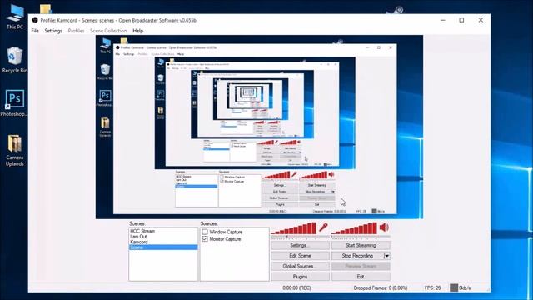Click the OBS logo in title bar
This screenshot has width=533, height=300.
point(35,20)
